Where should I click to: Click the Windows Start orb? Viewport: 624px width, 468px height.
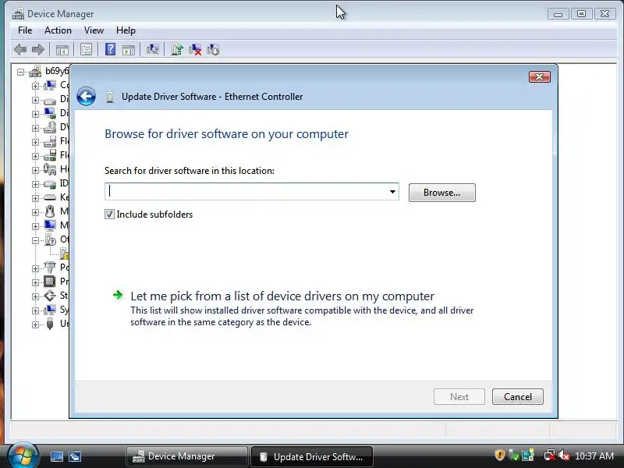click(x=23, y=456)
